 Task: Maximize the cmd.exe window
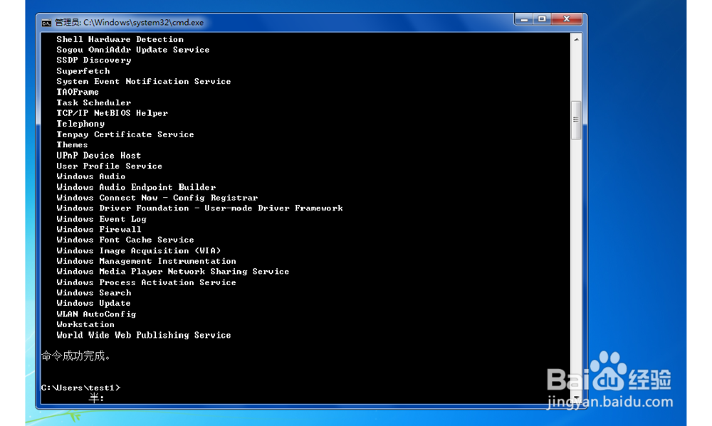click(542, 19)
